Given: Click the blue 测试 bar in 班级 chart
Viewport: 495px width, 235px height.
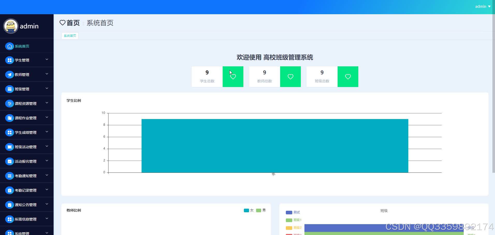Looking at the screenshot, I should pyautogui.click(x=384, y=228).
